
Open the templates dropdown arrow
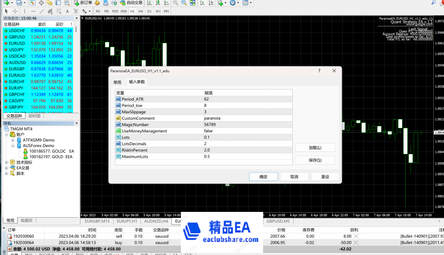tap(250, 3)
